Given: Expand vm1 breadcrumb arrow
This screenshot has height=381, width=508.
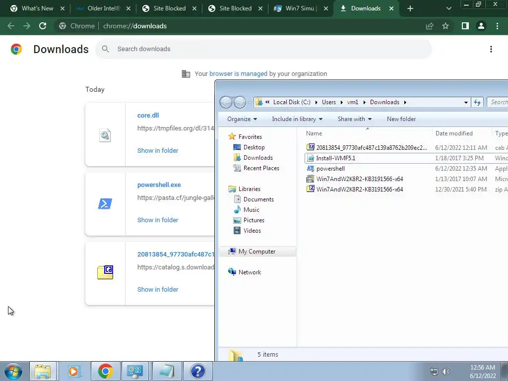Looking at the screenshot, I should pyautogui.click(x=364, y=102).
